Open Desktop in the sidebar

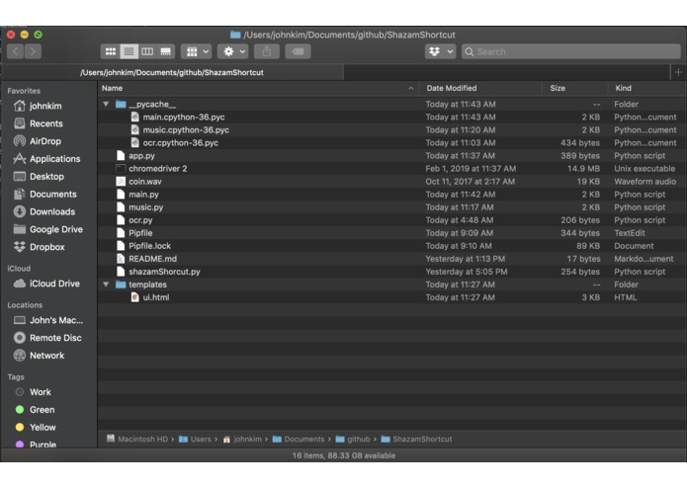click(x=46, y=177)
